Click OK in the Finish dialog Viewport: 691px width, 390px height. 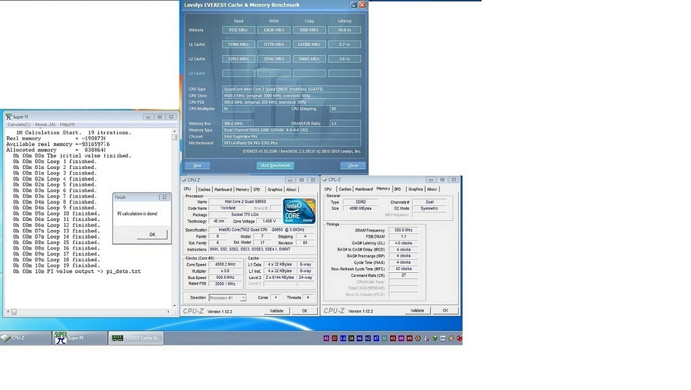pos(152,235)
